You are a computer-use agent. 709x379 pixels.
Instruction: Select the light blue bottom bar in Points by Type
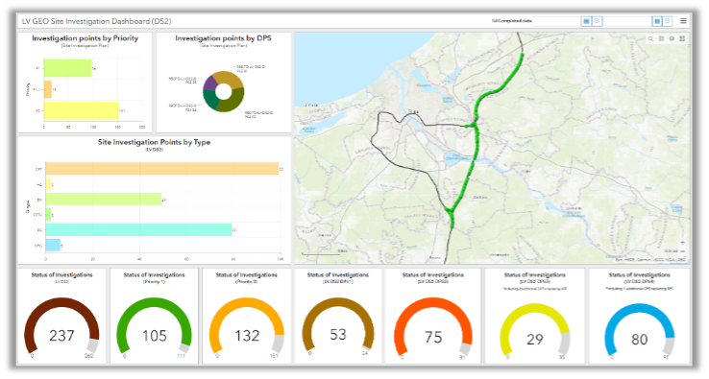(x=53, y=245)
